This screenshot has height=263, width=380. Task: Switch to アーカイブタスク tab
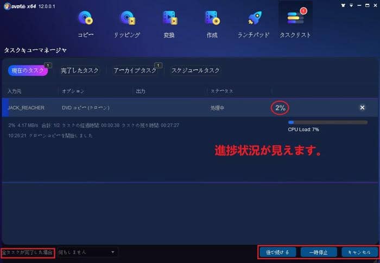[x=135, y=70]
